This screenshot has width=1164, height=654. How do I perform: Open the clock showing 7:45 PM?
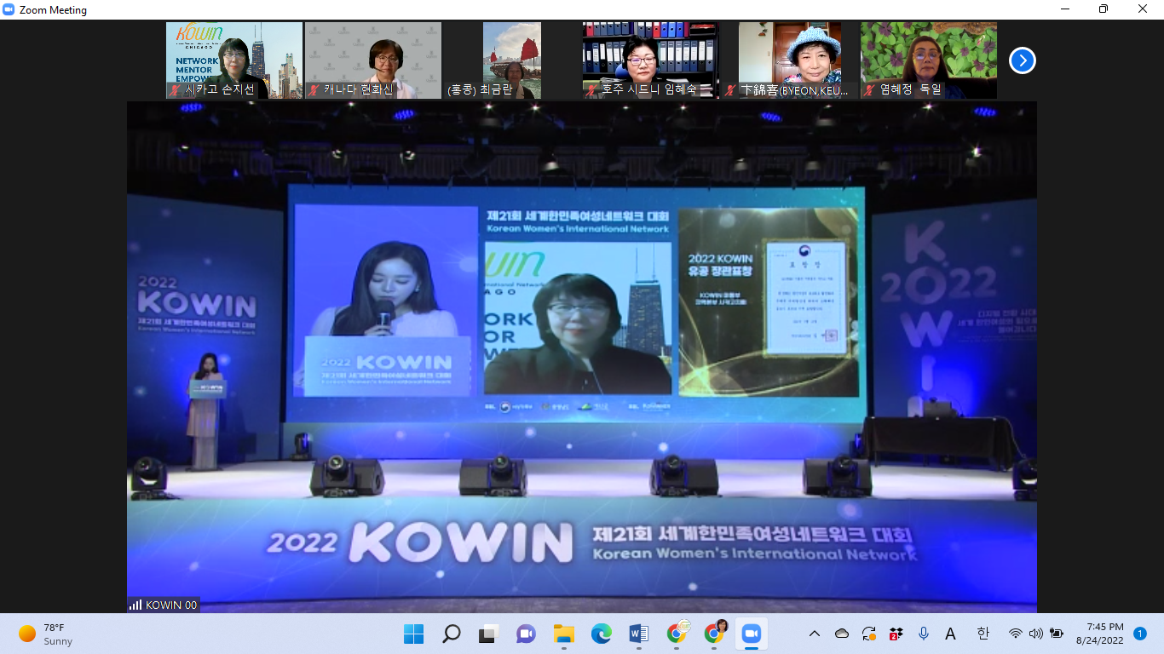pos(1099,634)
